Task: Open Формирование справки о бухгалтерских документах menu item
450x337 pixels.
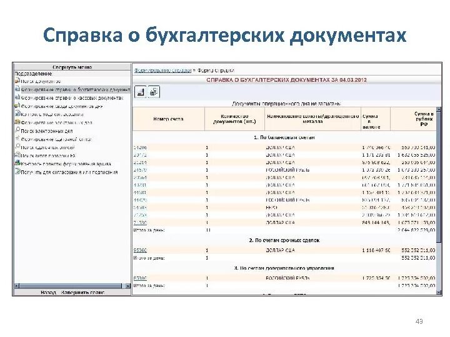Action: pyautogui.click(x=76, y=90)
